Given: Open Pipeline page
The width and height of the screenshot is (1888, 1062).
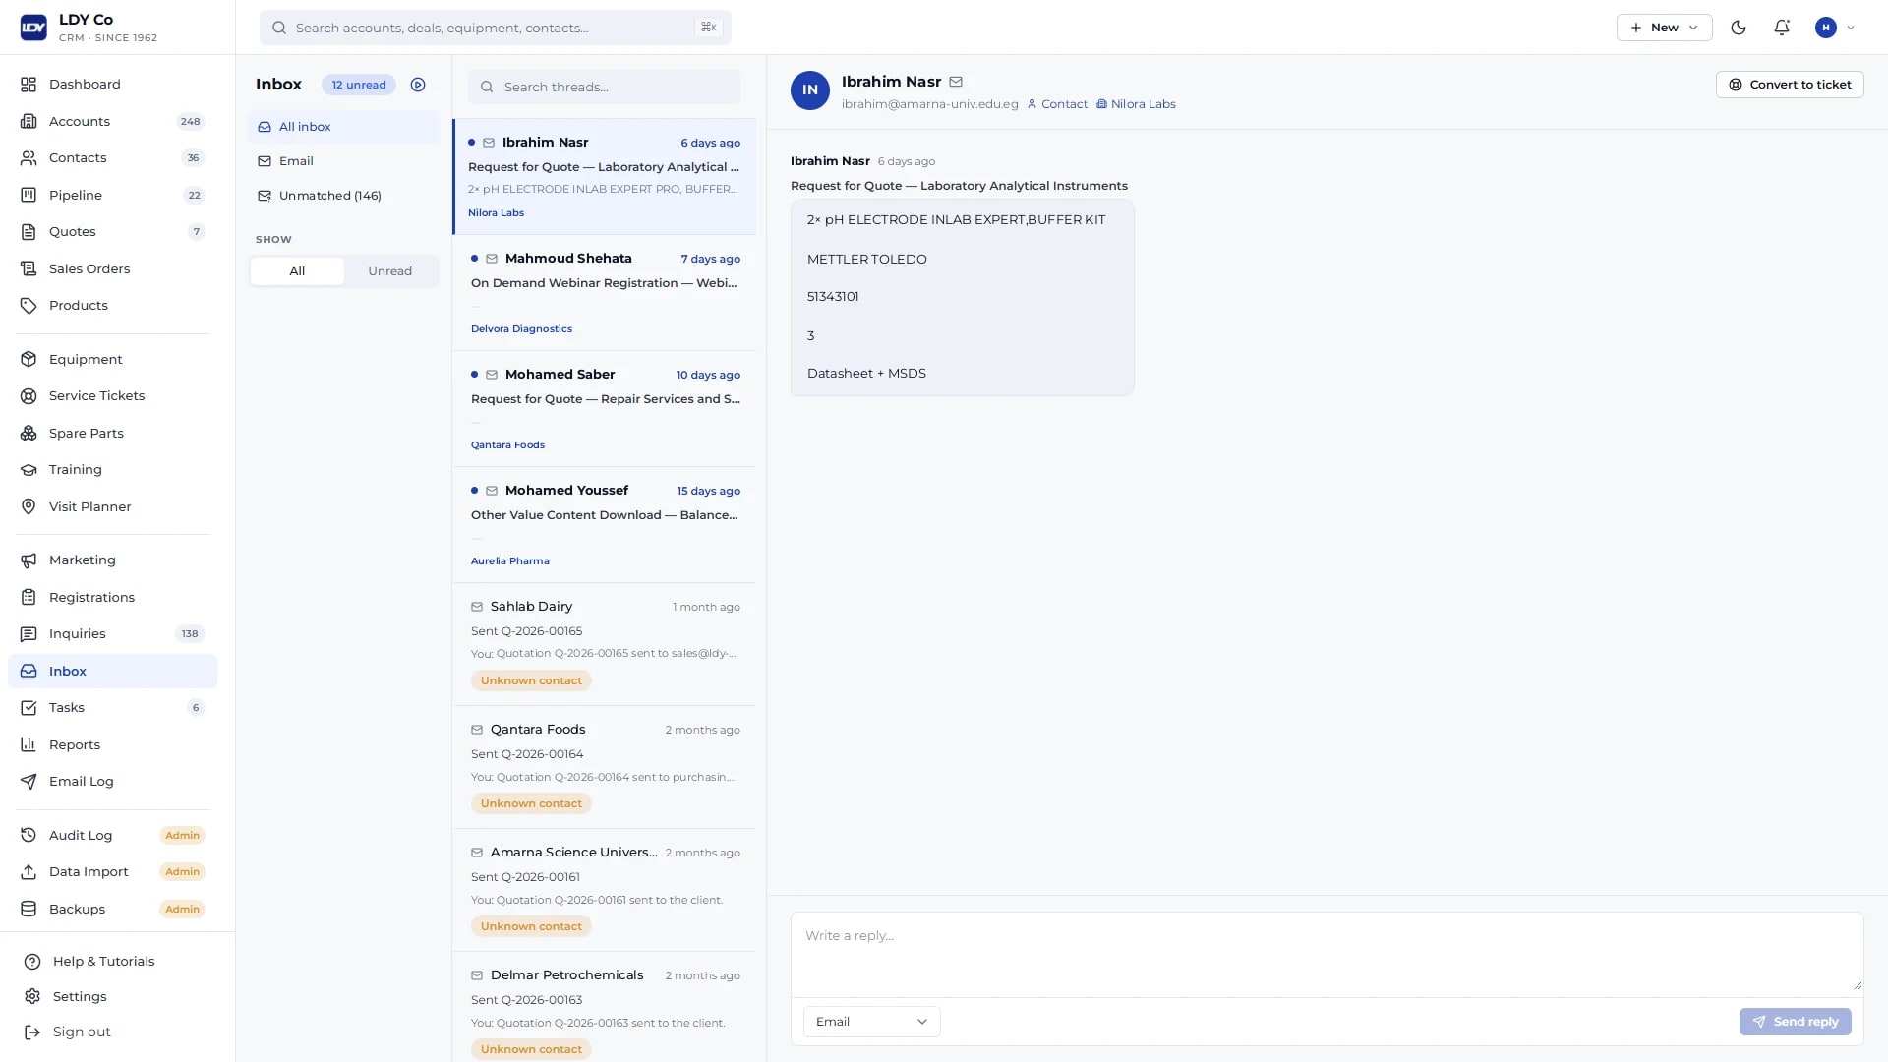Looking at the screenshot, I should tap(112, 196).
